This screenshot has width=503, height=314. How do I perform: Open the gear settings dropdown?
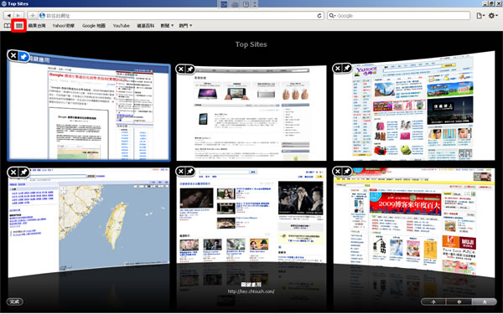(493, 15)
